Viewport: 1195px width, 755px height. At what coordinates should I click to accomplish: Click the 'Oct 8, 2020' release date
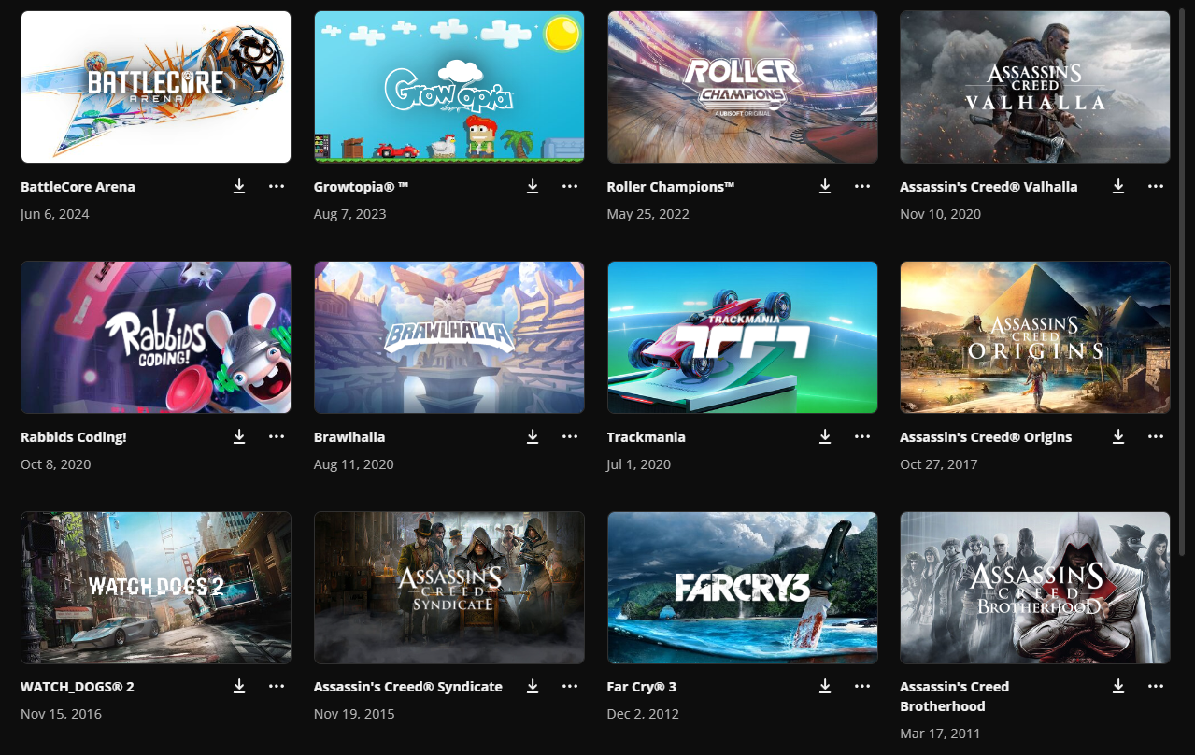56,464
